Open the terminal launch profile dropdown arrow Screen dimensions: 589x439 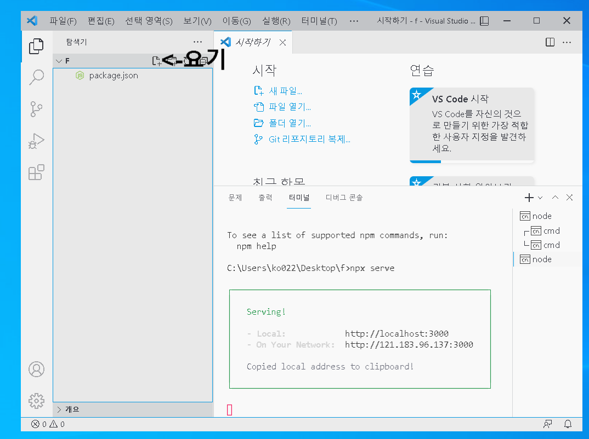click(540, 198)
